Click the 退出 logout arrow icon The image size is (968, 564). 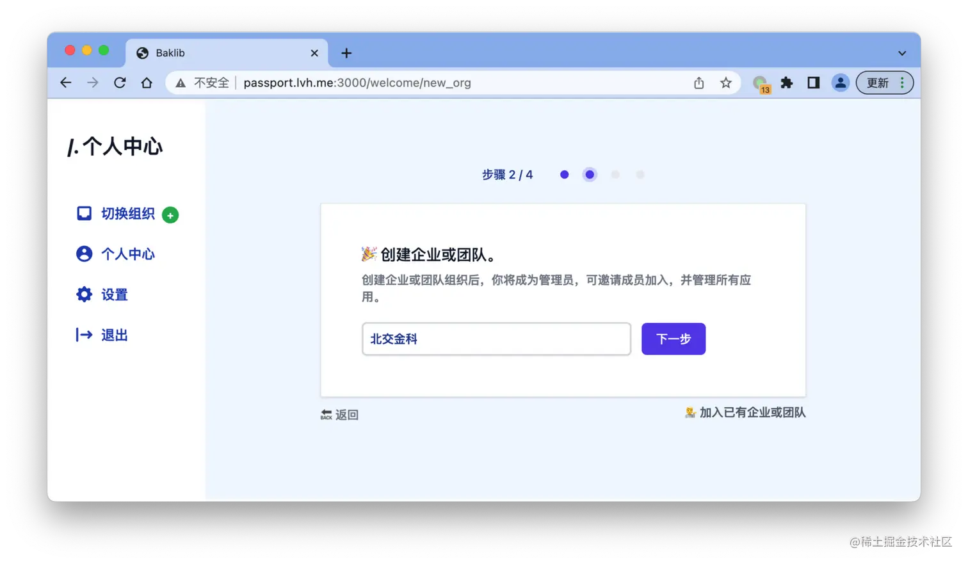pyautogui.click(x=84, y=335)
